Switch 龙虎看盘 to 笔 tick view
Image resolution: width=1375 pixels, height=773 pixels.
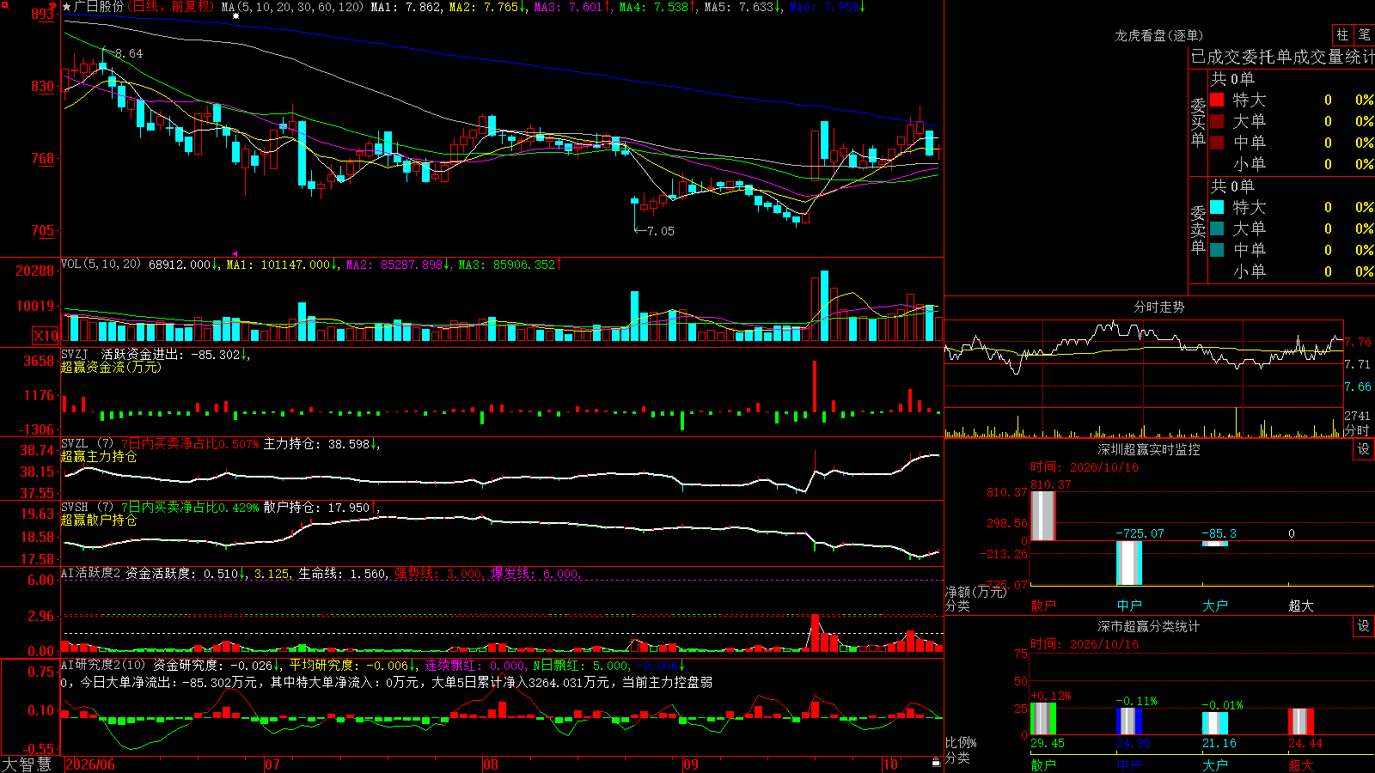[1364, 34]
